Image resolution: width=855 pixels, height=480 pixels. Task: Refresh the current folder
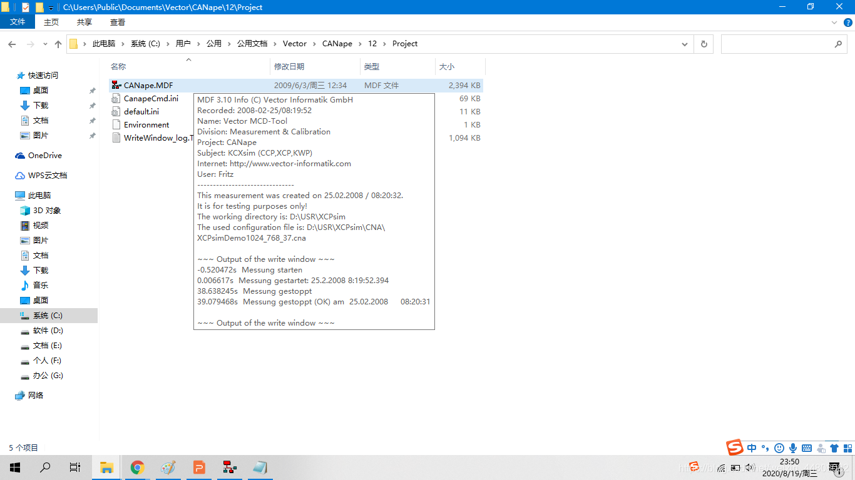[704, 44]
